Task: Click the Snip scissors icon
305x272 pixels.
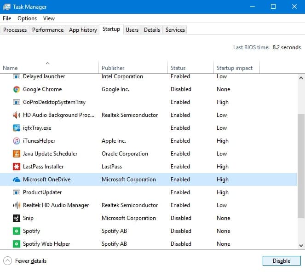Action: pyautogui.click(x=17, y=218)
